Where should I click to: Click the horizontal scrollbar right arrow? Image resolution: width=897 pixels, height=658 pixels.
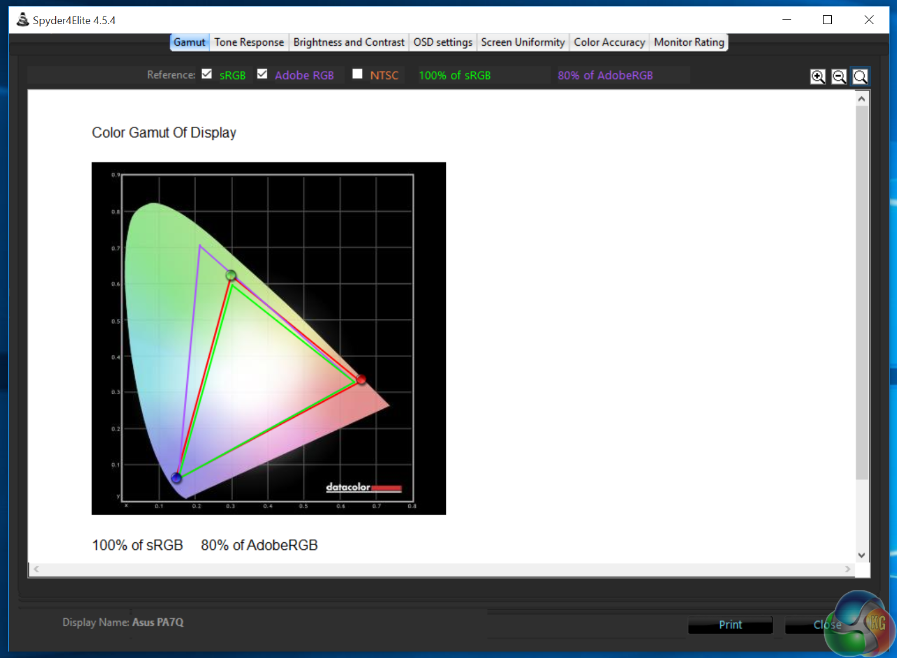[847, 569]
